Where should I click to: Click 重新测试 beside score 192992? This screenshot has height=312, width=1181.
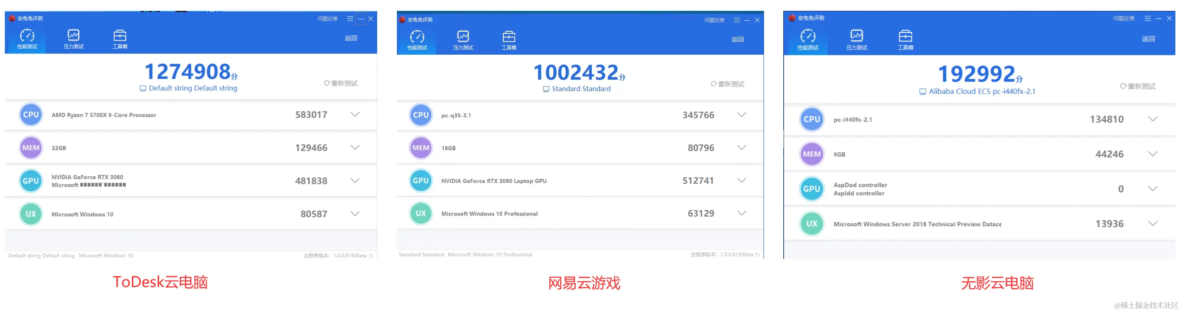click(1138, 86)
